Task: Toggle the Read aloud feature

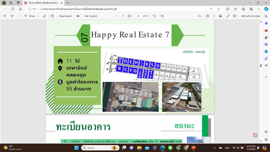Action: pyautogui.click(x=65, y=16)
